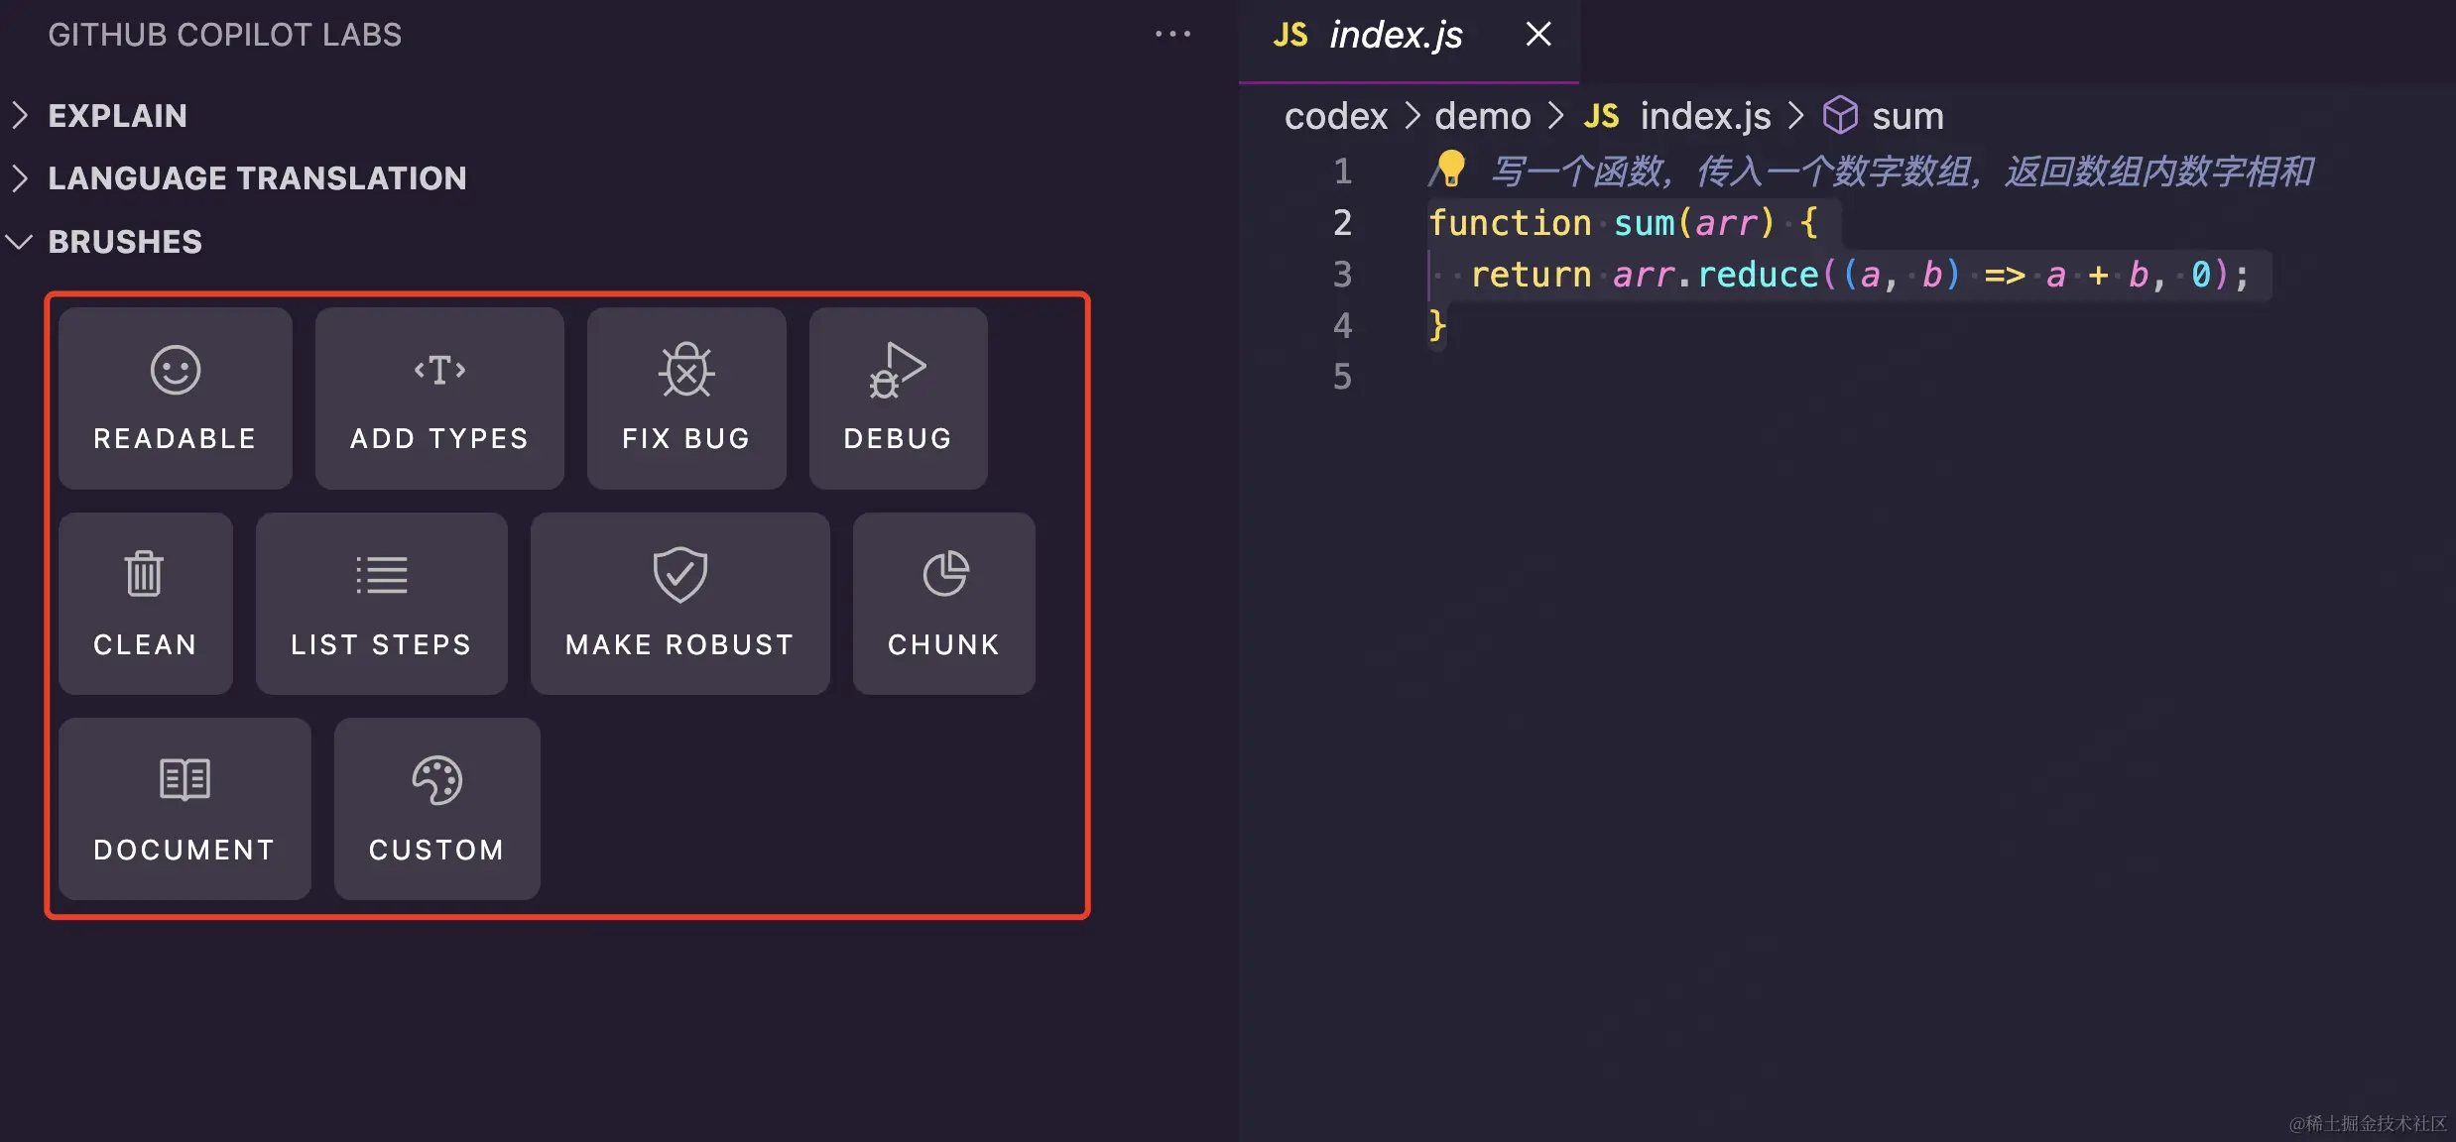2456x1142 pixels.
Task: Click the demo folder breadcrumb
Action: click(1482, 117)
